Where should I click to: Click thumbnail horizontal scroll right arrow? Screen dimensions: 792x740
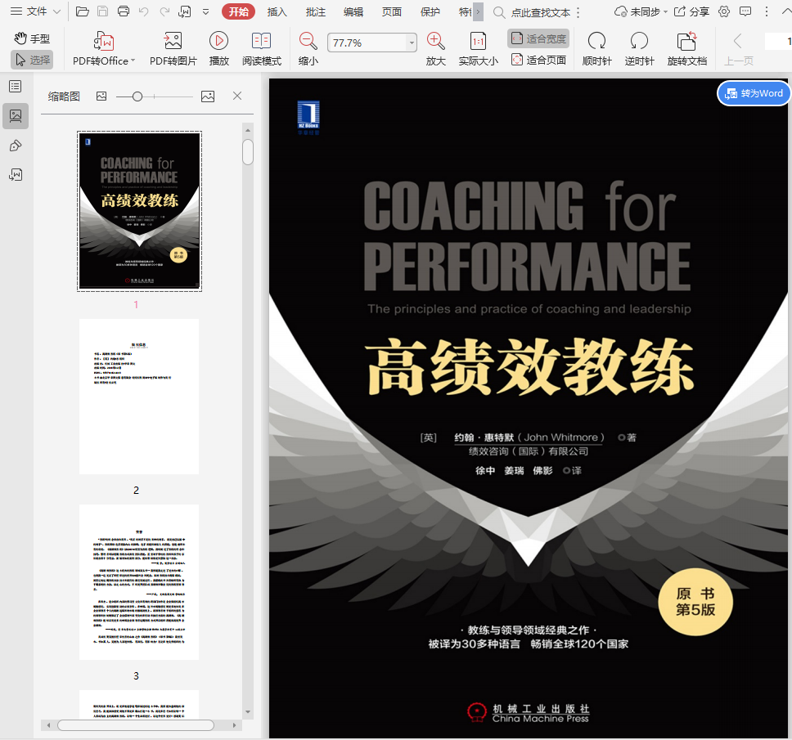[x=234, y=725]
